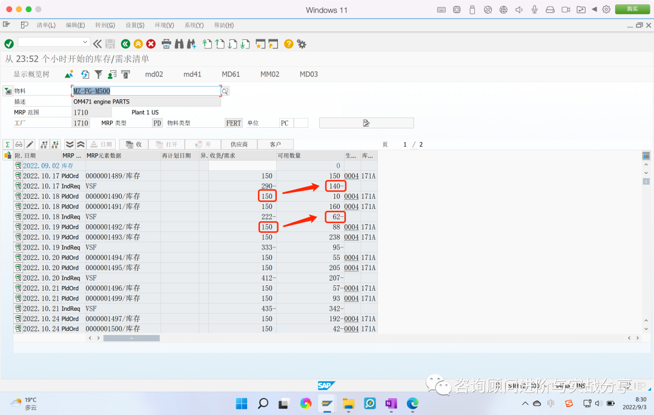
Task: Click the MD61 transaction shortcut
Action: 231,74
